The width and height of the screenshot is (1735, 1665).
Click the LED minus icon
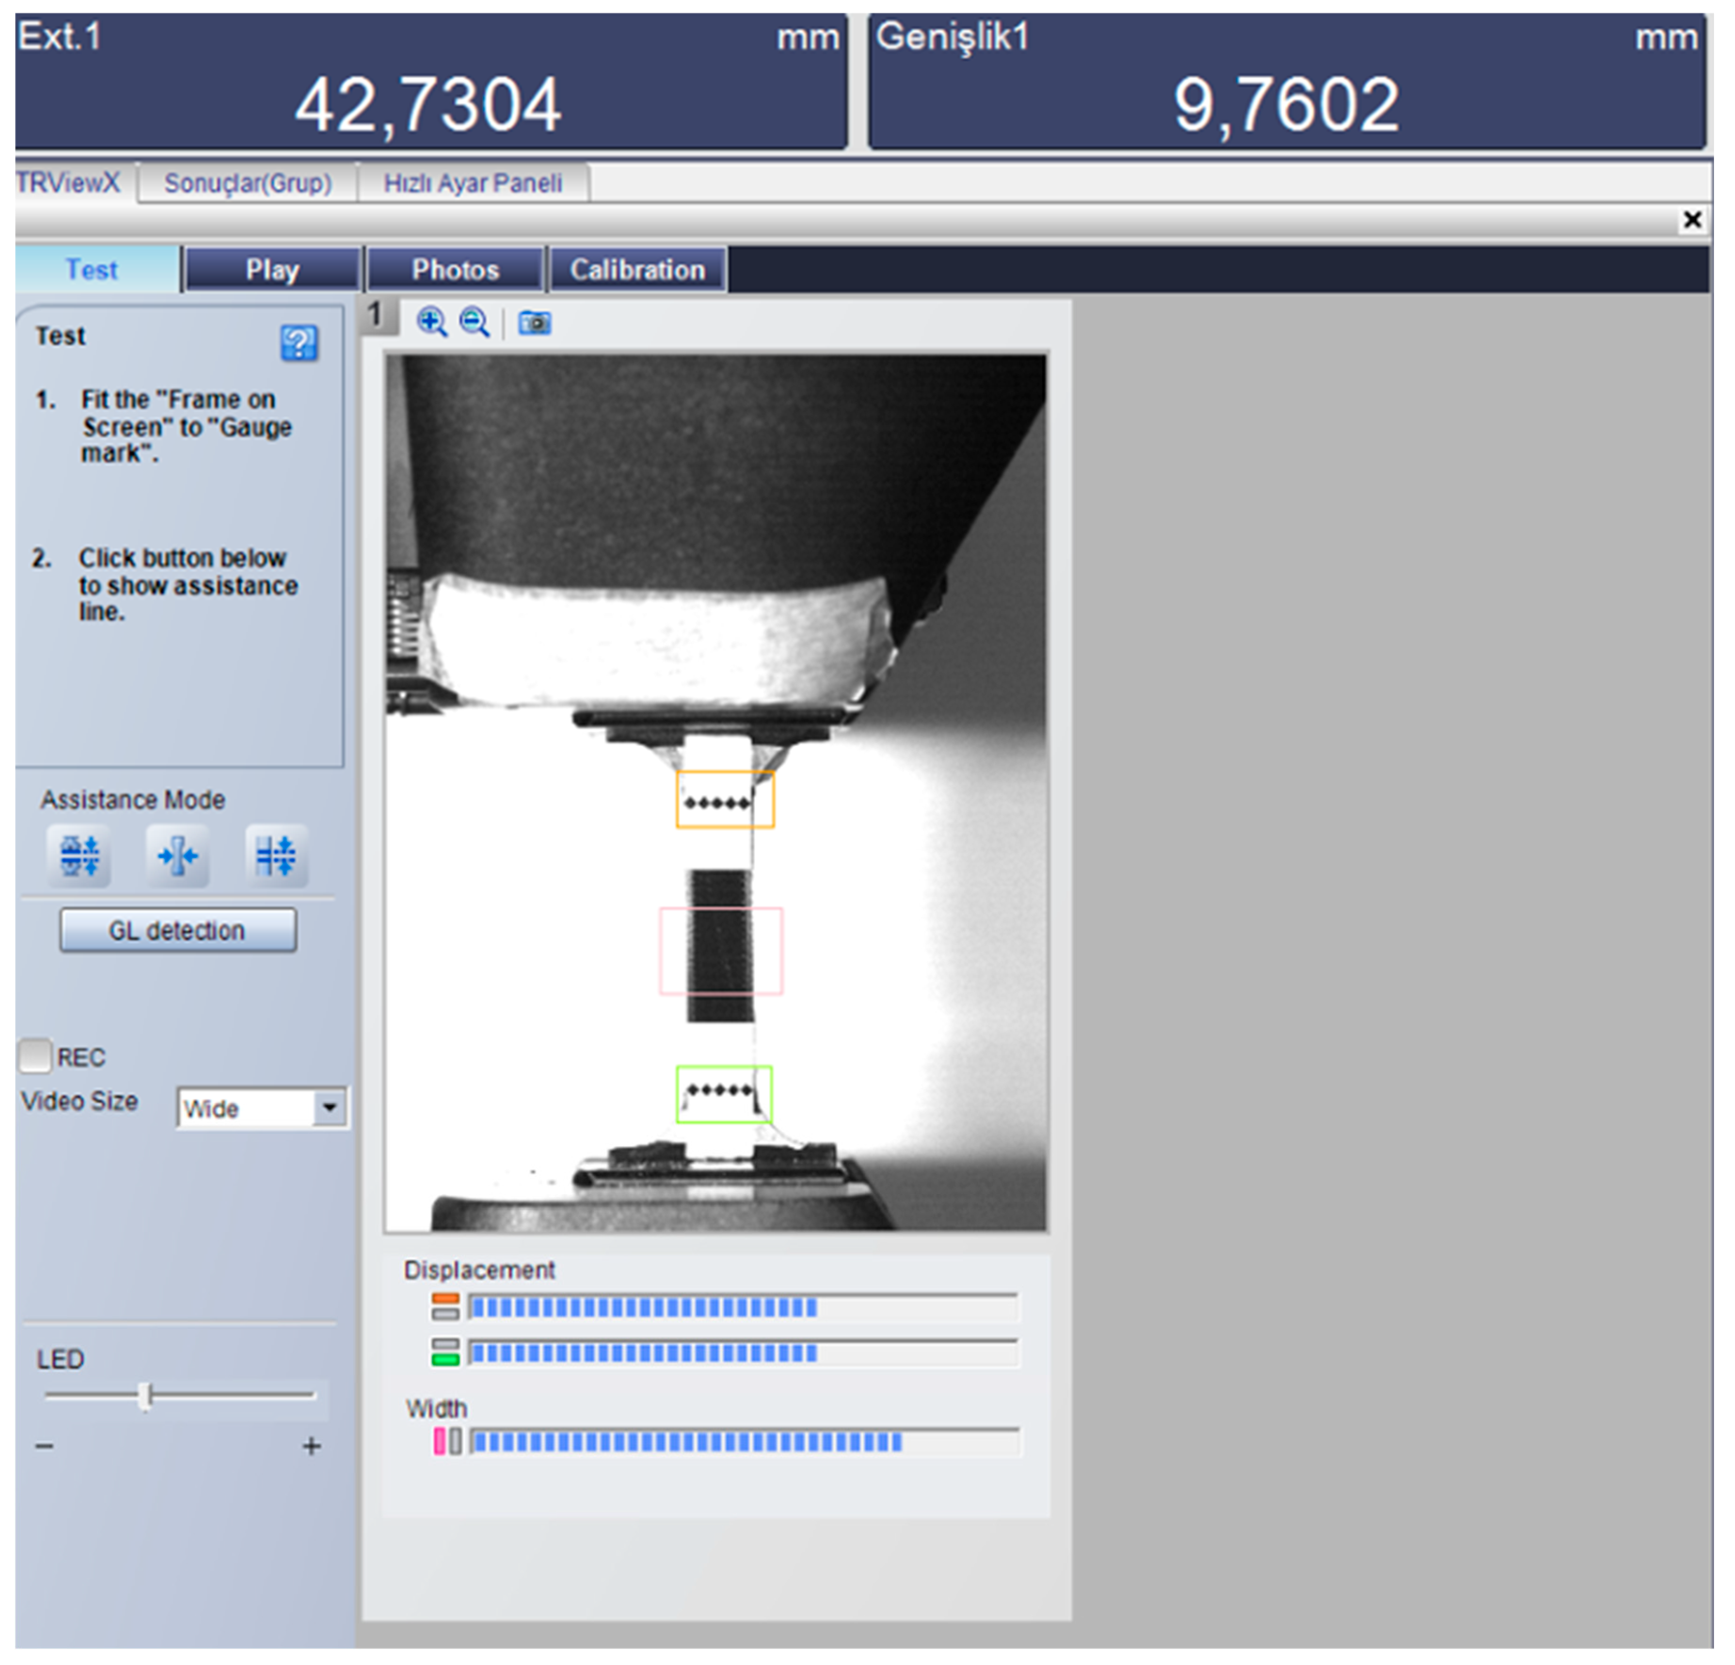coord(44,1445)
